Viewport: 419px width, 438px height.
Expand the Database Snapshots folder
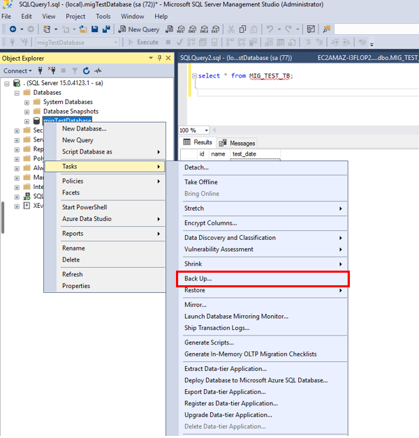click(x=27, y=112)
